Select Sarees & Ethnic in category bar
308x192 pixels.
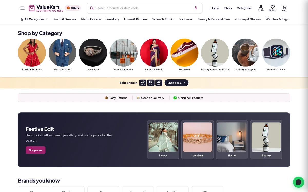point(163,19)
